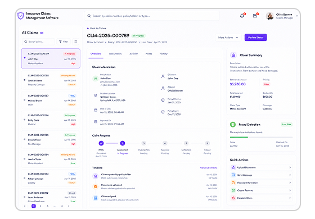The width and height of the screenshot is (315, 219).
Task: Open the View Full Timeline link
Action: [209, 168]
